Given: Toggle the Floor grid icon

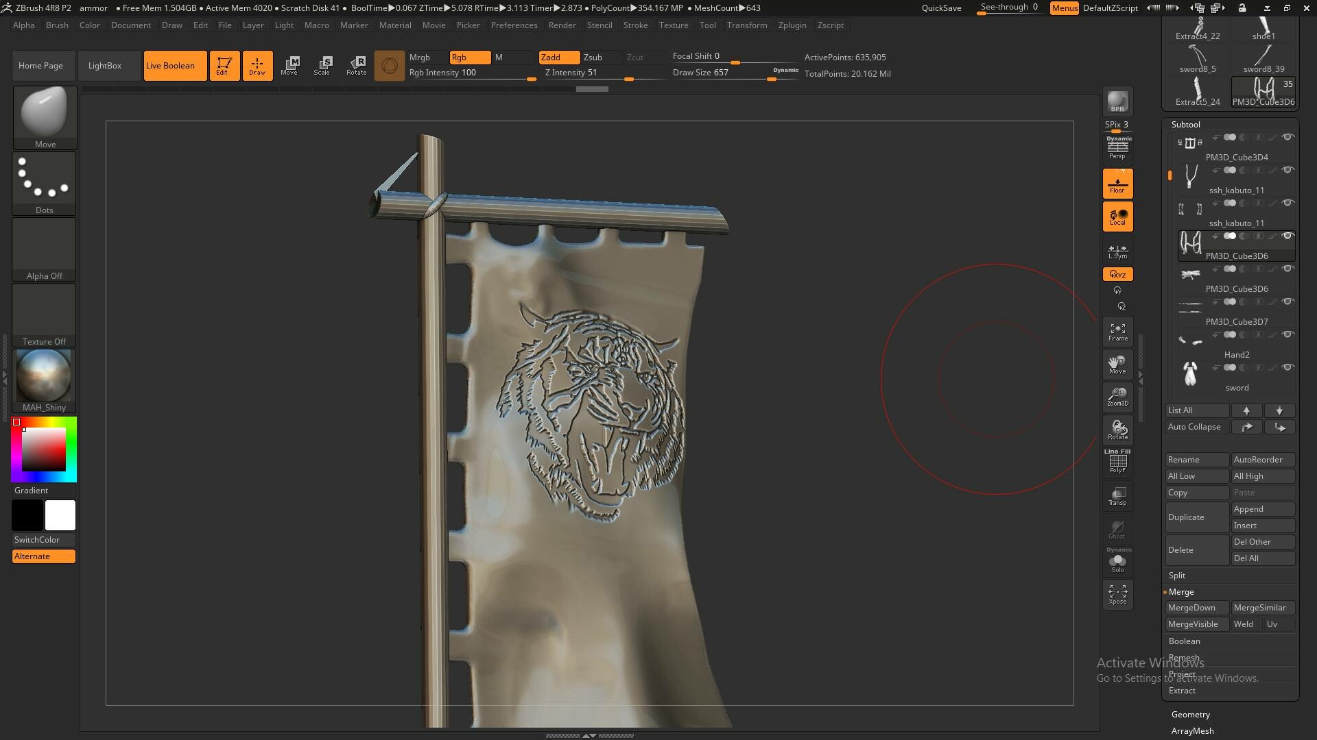Looking at the screenshot, I should 1117,184.
